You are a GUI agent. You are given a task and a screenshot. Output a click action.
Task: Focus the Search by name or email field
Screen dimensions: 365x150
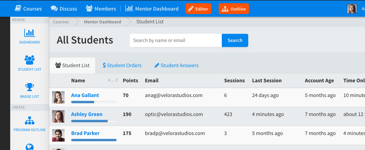176,40
